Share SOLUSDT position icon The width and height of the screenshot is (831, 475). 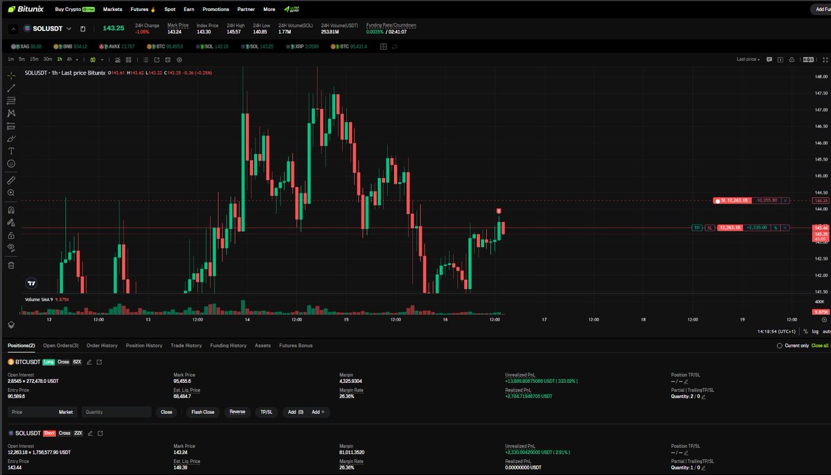click(101, 433)
